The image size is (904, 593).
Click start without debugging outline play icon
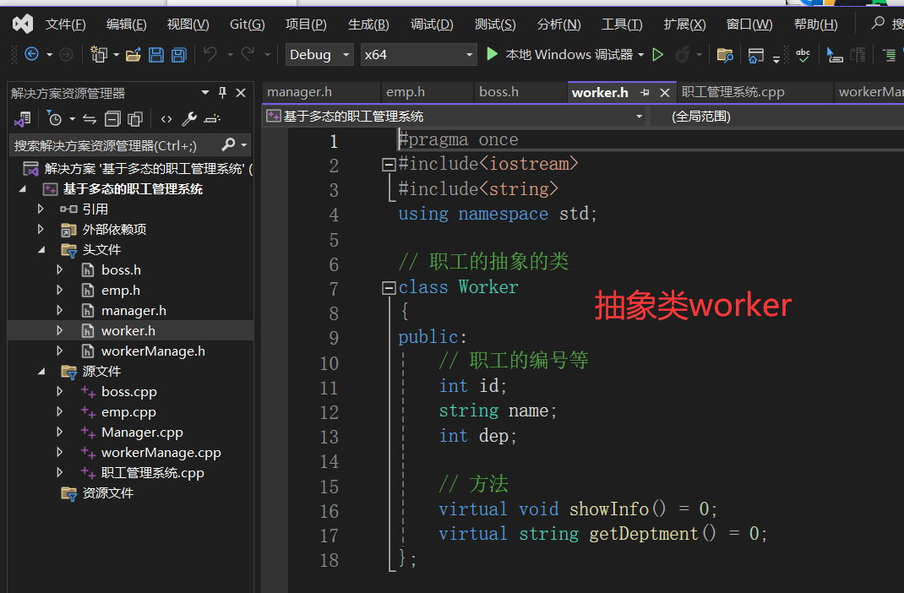(657, 55)
